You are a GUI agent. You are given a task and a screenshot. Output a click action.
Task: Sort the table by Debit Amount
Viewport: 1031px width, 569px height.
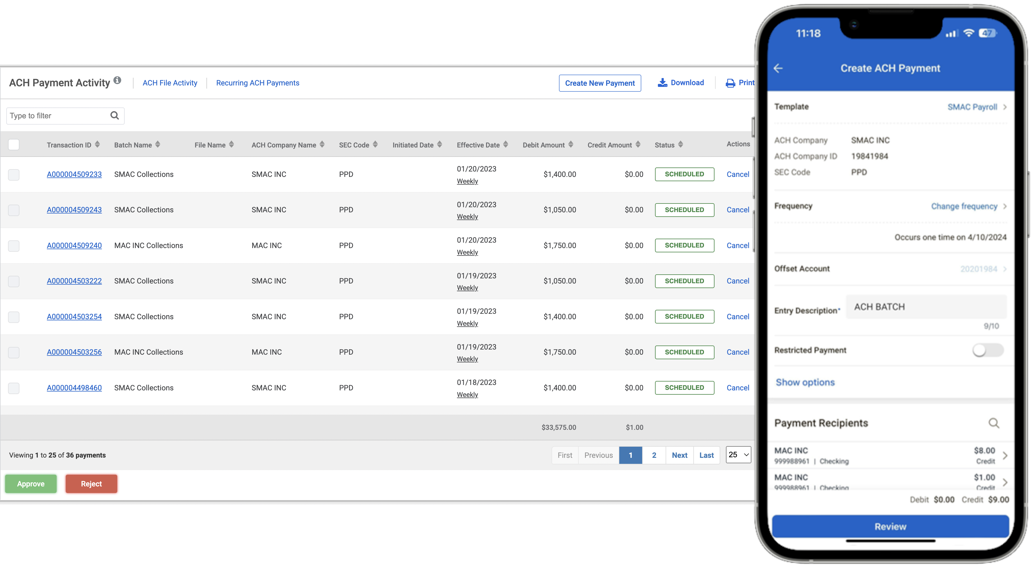[571, 144]
